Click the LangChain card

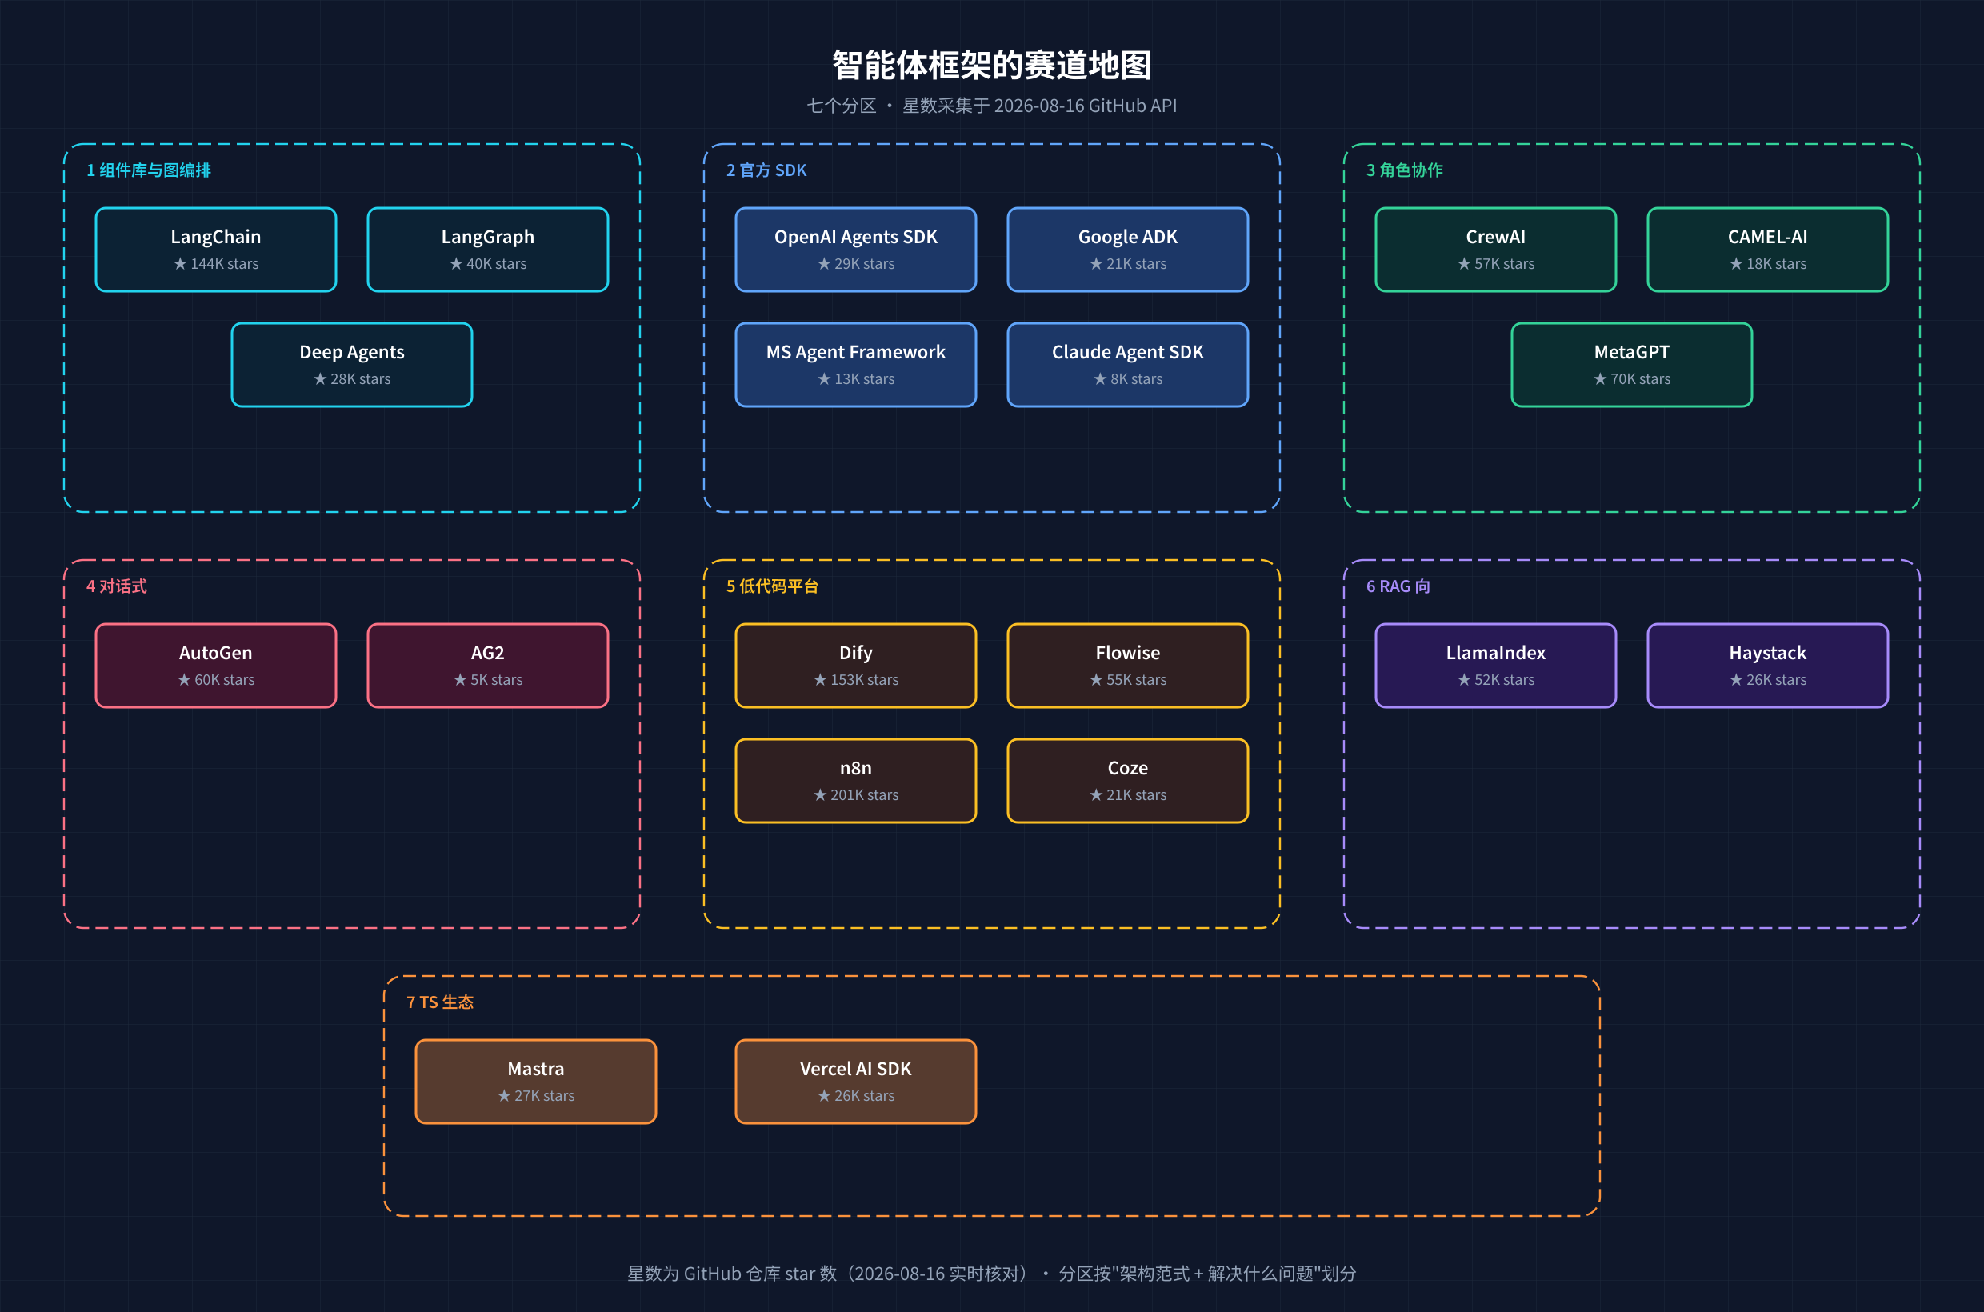click(x=216, y=250)
